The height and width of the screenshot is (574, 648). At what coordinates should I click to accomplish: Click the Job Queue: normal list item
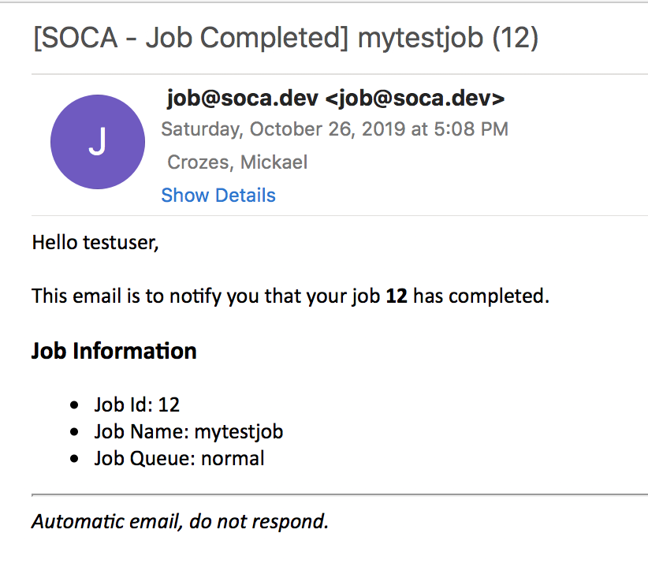pos(179,458)
